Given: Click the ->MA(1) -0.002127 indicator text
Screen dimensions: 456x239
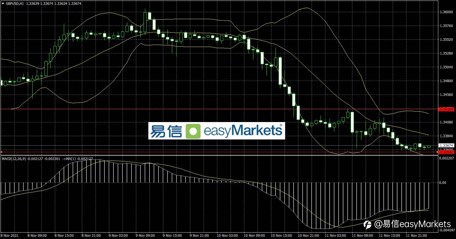Looking at the screenshot, I should click(x=77, y=159).
